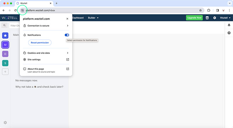Open the Woztell marketplace store icon
The width and height of the screenshot is (233, 128).
(207, 18)
